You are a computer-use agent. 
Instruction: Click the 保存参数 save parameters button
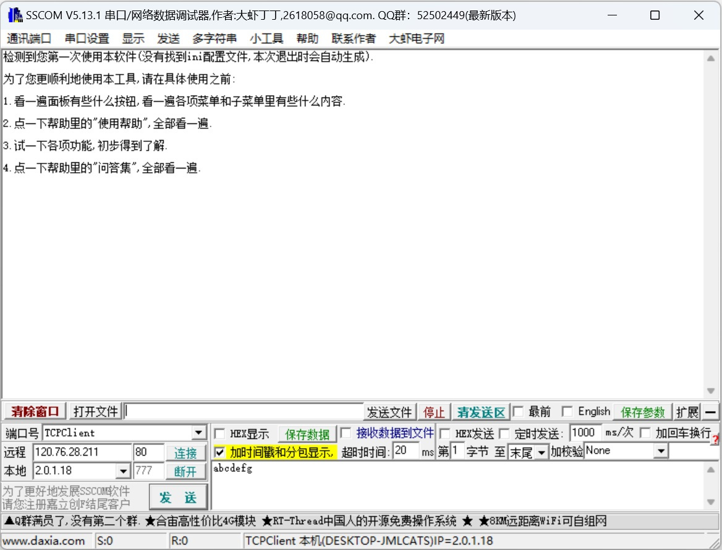[643, 410]
